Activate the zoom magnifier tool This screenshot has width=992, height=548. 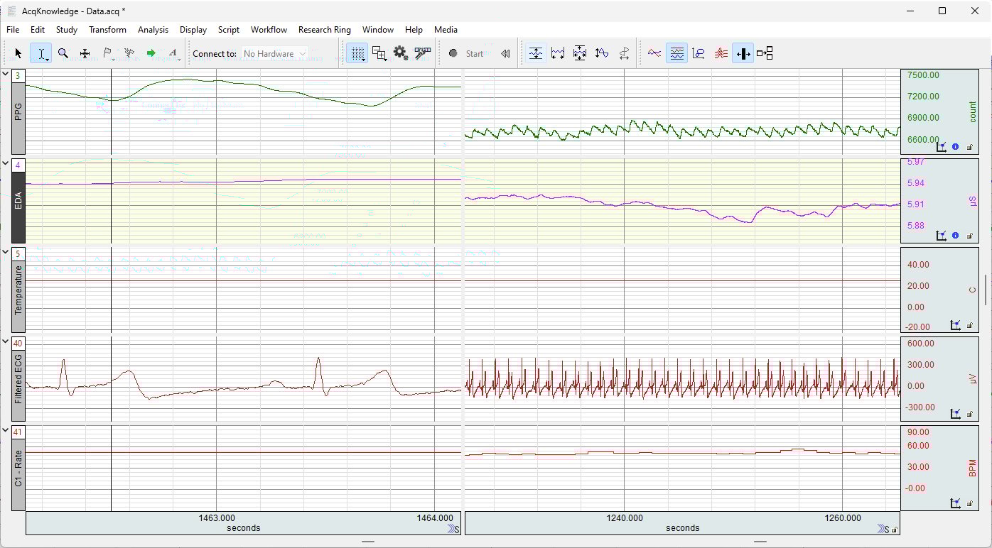pyautogui.click(x=63, y=53)
